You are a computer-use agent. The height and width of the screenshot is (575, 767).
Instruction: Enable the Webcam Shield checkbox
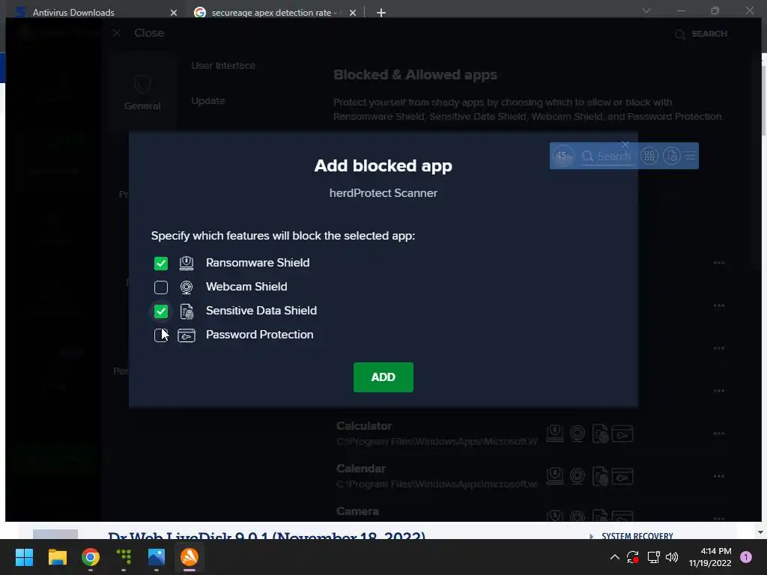tap(161, 287)
